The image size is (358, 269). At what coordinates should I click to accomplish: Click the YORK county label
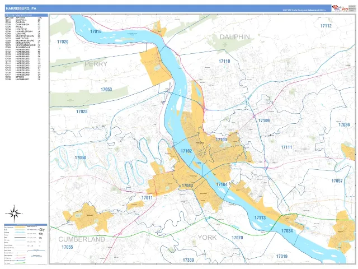[x=207, y=238]
